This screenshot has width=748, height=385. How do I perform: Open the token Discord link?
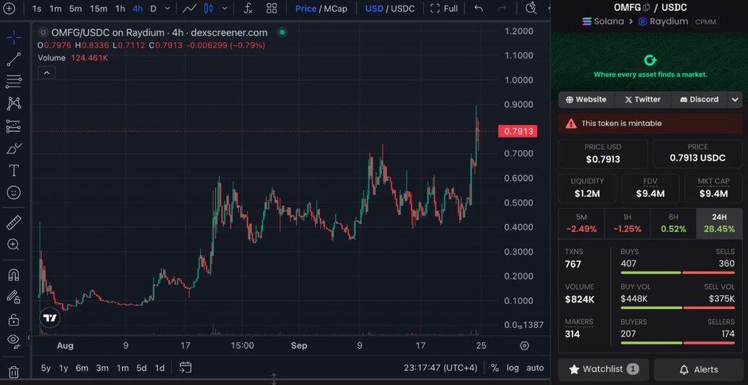tap(699, 100)
